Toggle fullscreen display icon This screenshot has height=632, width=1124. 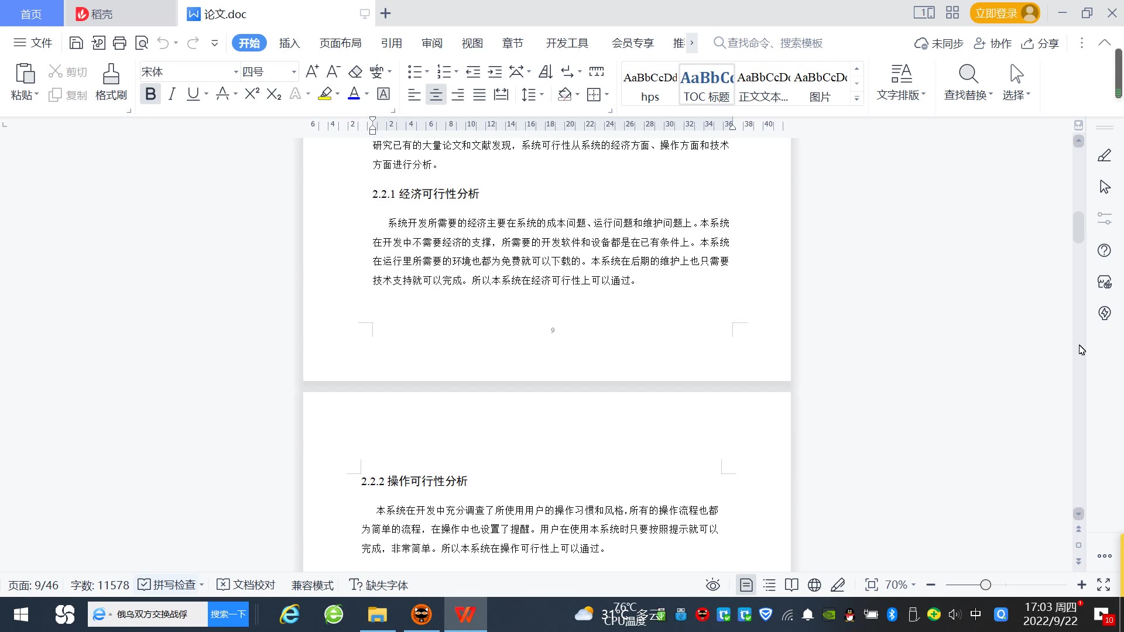(1104, 585)
